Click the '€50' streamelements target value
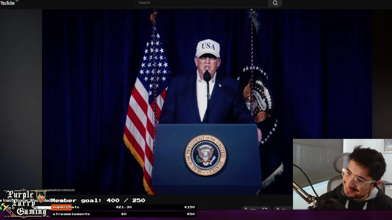The image size is (392, 220). pos(191,214)
